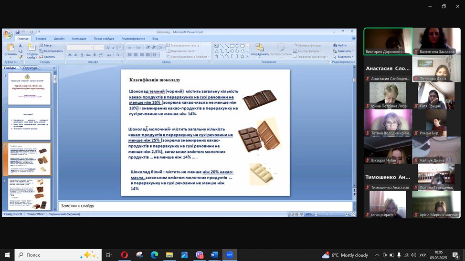
Task: Click Украинский (Украина) language in status bar
Action: point(64,214)
